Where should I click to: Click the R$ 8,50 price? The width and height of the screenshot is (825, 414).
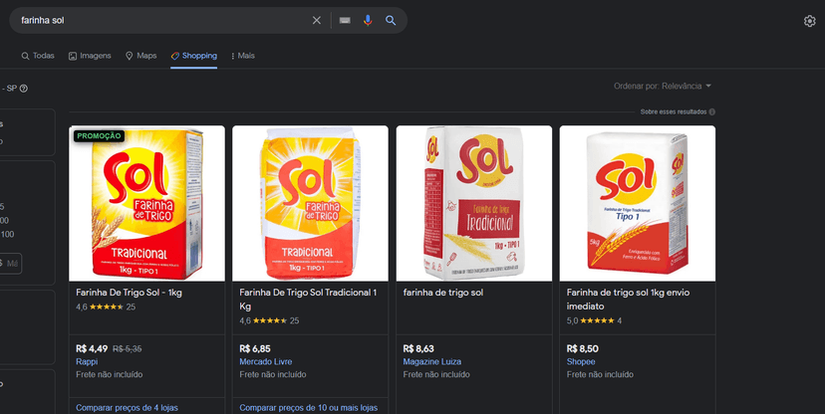583,349
